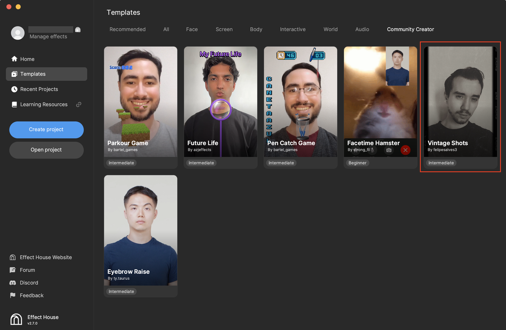Image resolution: width=506 pixels, height=330 pixels.
Task: Click the Recent Projects clock icon
Action: 14,89
